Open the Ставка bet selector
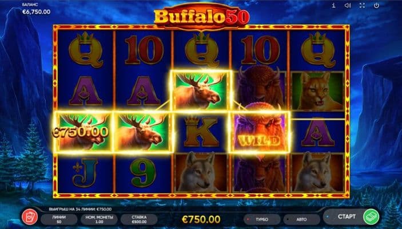 click(139, 219)
